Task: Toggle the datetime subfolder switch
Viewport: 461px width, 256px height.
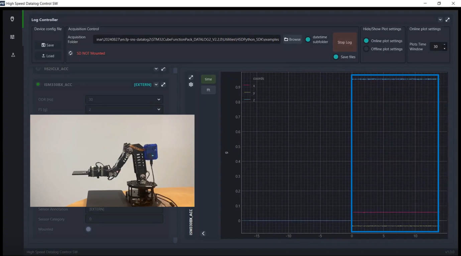Action: coord(308,39)
